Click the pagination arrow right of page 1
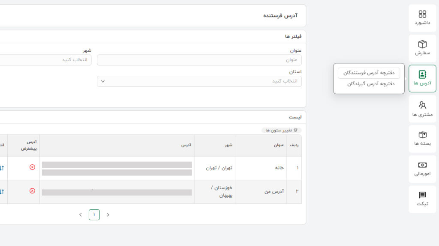439x246 pixels. [108, 215]
